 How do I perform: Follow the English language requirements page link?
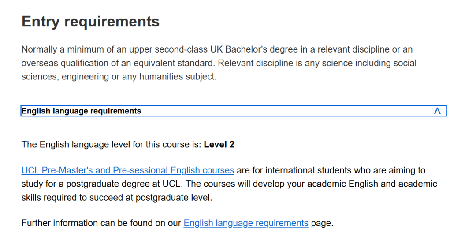click(x=245, y=223)
